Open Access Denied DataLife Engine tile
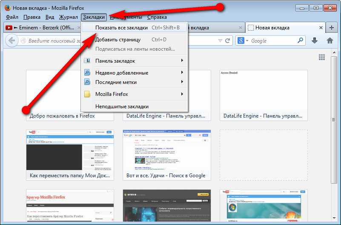 click(264, 95)
